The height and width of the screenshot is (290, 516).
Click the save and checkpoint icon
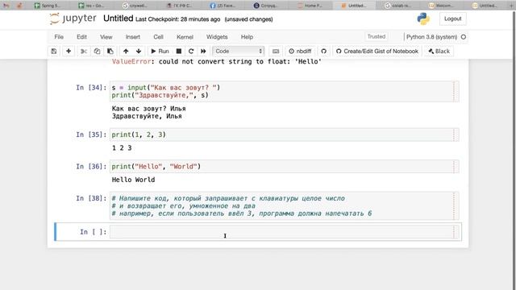(54, 52)
